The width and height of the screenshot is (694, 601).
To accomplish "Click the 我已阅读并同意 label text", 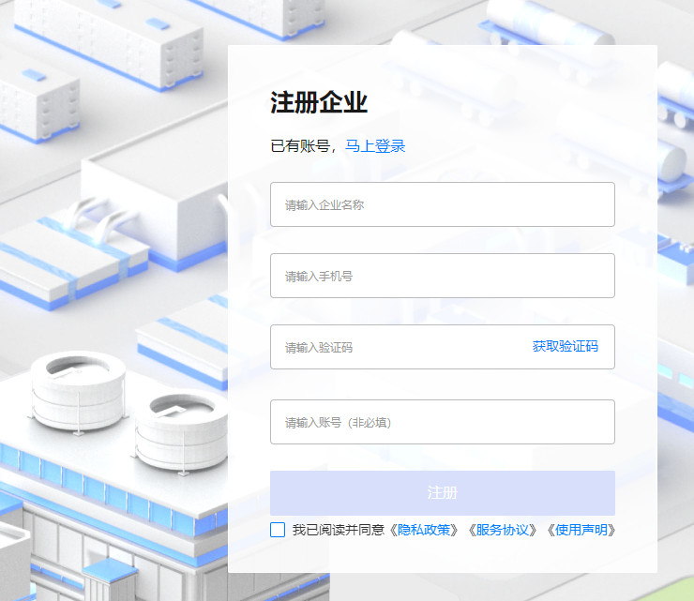I will pos(339,530).
